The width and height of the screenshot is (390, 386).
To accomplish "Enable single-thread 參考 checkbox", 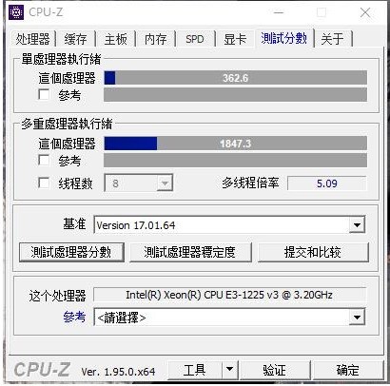I will click(44, 94).
